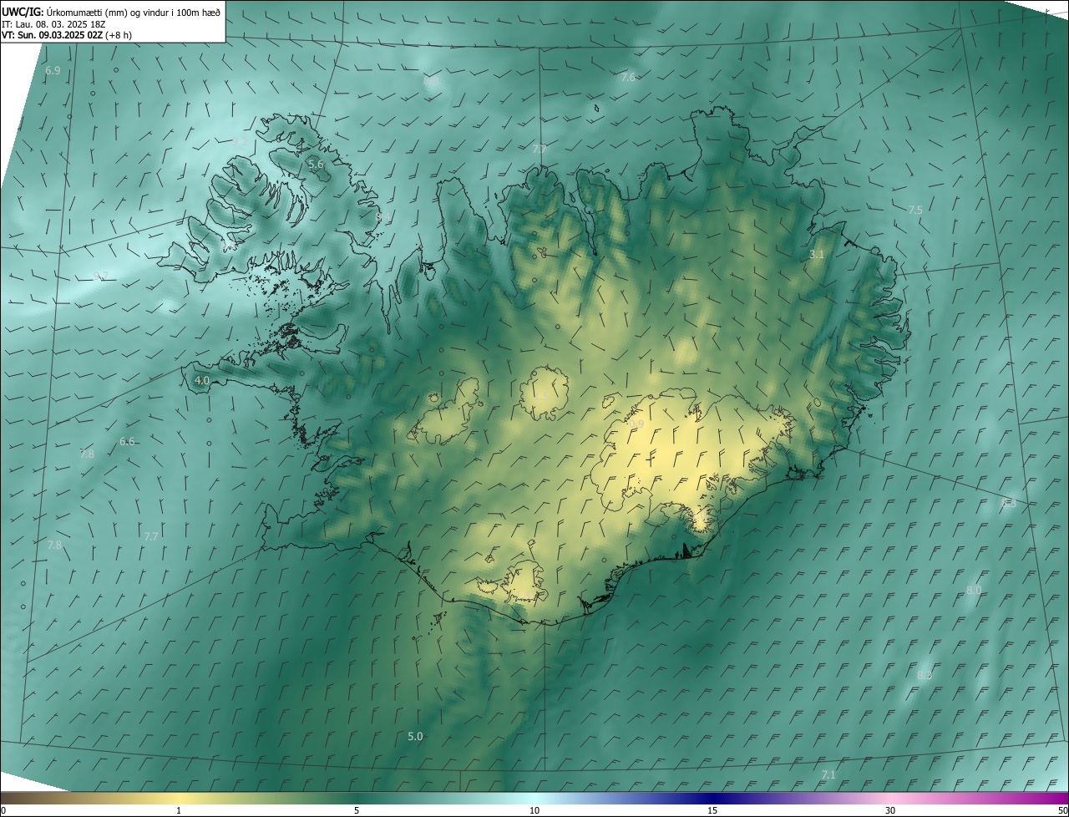Click the colorbar tick label 0
This screenshot has height=817, width=1069.
(x=3, y=810)
